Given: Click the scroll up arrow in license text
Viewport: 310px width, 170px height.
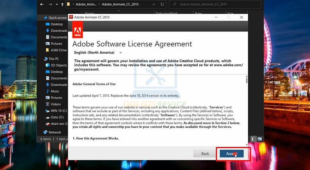Looking at the screenshot, I should (246, 76).
